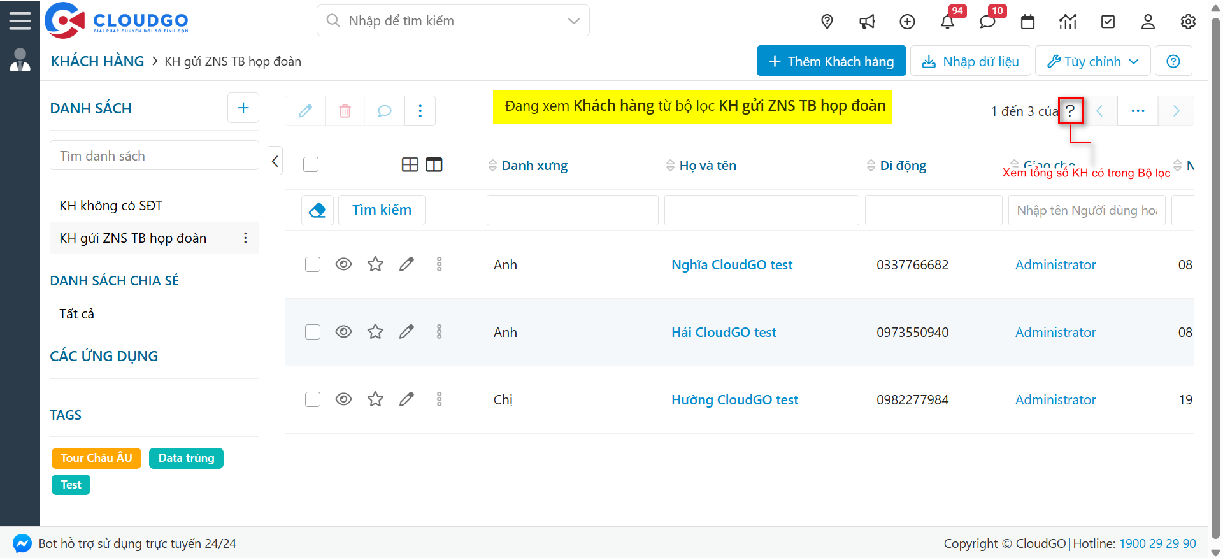Click the eraser clear-filter icon

click(317, 210)
